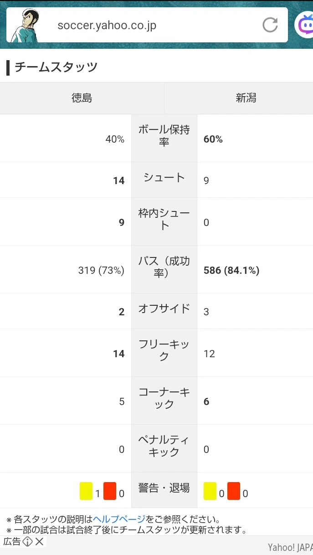Tap 徳島's yellow card icon

tap(86, 491)
